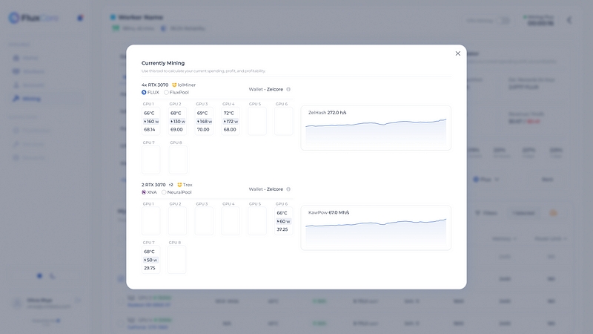Select empty GPU 4 slot in Trex section
Screen dimensions: 593x334
point(231,220)
